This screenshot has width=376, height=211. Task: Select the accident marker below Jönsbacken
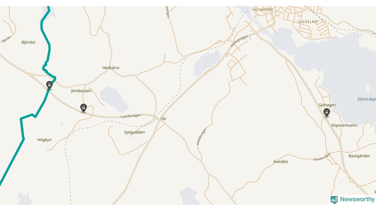coord(84,108)
